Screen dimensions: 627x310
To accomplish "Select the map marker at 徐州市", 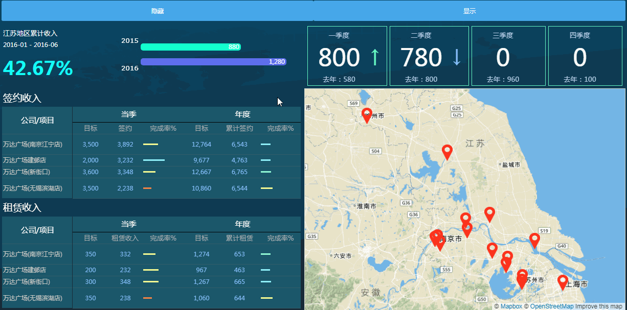I will (x=367, y=115).
